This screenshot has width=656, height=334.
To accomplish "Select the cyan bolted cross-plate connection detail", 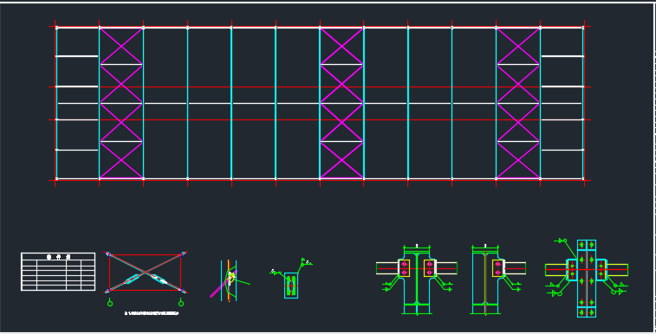I will pyautogui.click(x=587, y=279).
